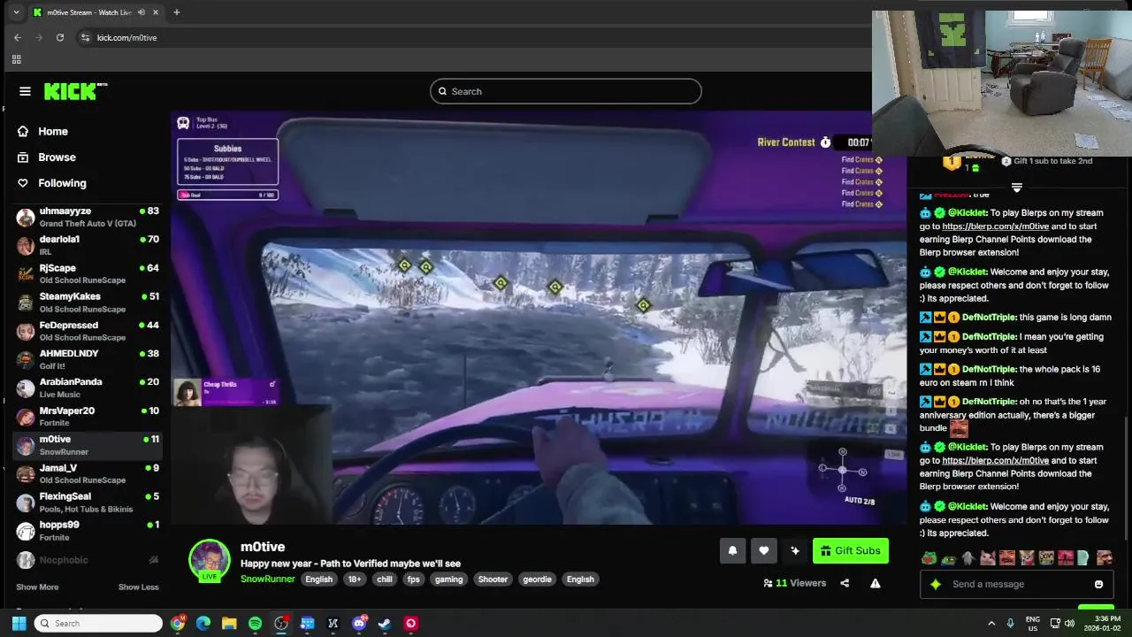Screen dimensions: 1132x637
Task: Open OBS Studio from the taskbar
Action: pyautogui.click(x=281, y=623)
